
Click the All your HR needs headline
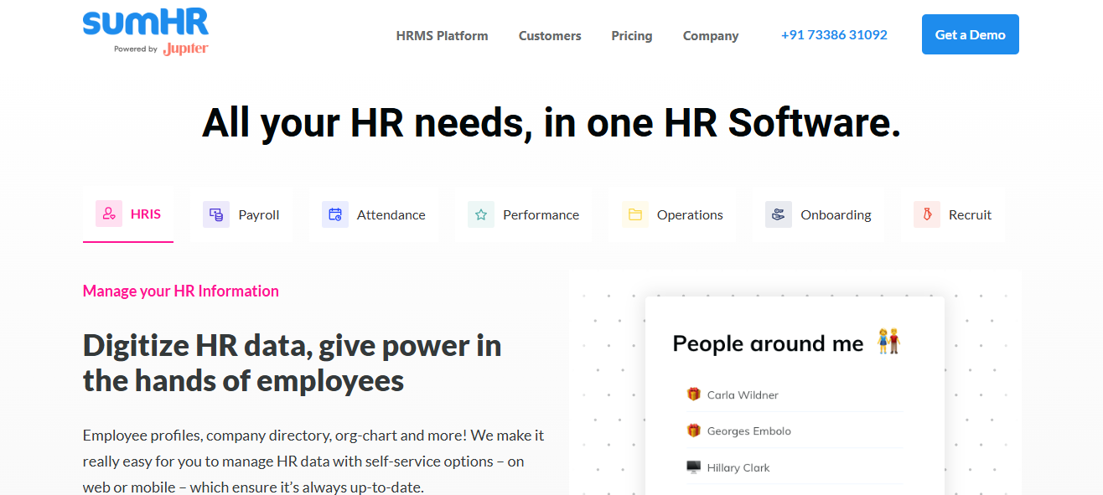pos(551,122)
